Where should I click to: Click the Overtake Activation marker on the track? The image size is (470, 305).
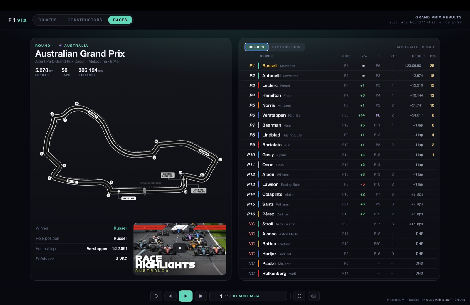click(x=199, y=191)
